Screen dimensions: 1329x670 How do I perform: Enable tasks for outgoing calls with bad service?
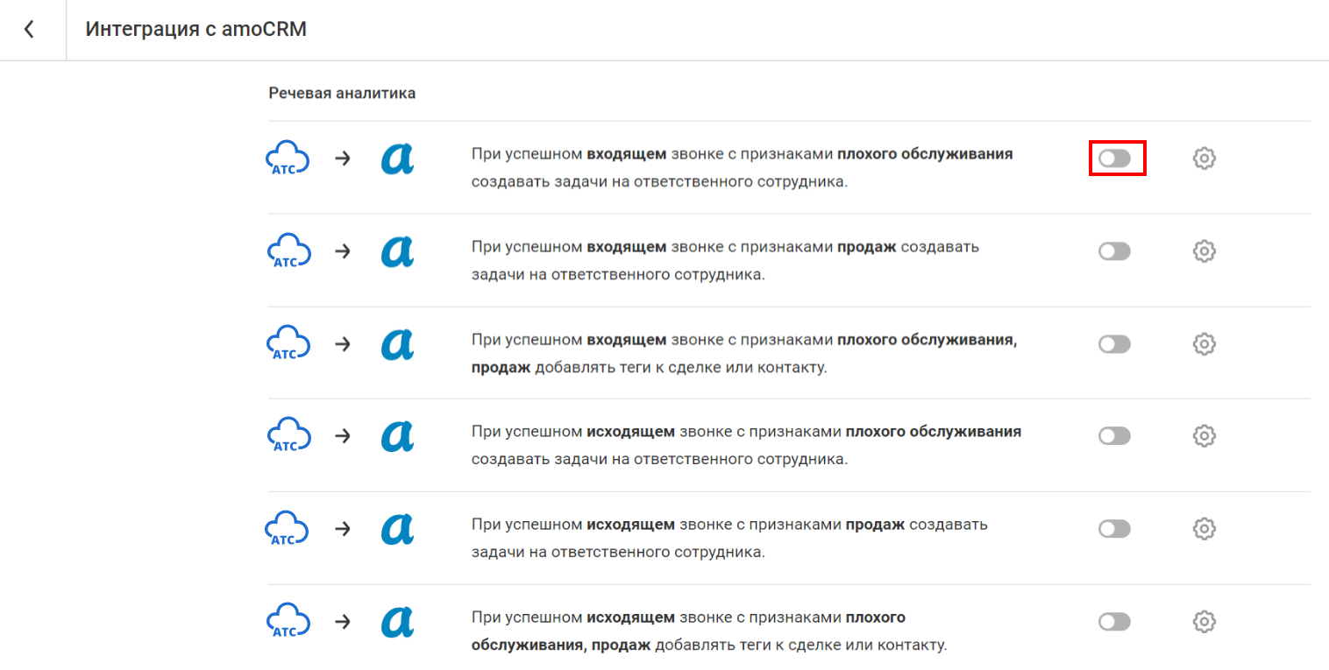tap(1114, 436)
